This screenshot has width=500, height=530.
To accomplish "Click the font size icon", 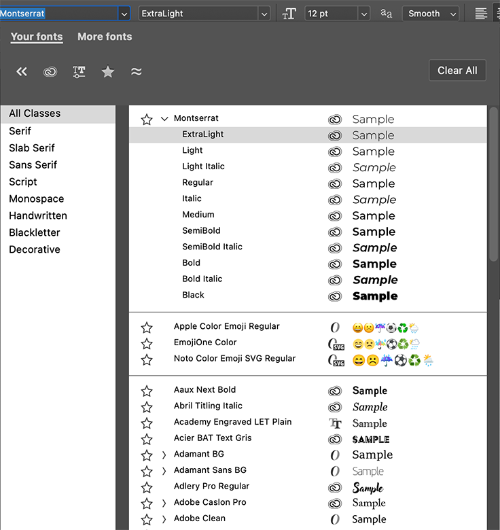I will click(x=289, y=14).
